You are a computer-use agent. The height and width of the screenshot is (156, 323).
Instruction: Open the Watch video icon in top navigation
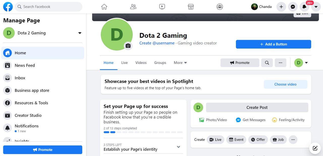(x=162, y=7)
